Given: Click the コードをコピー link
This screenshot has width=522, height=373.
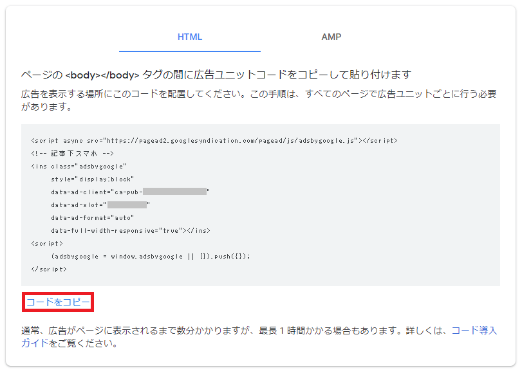Looking at the screenshot, I should (x=58, y=302).
